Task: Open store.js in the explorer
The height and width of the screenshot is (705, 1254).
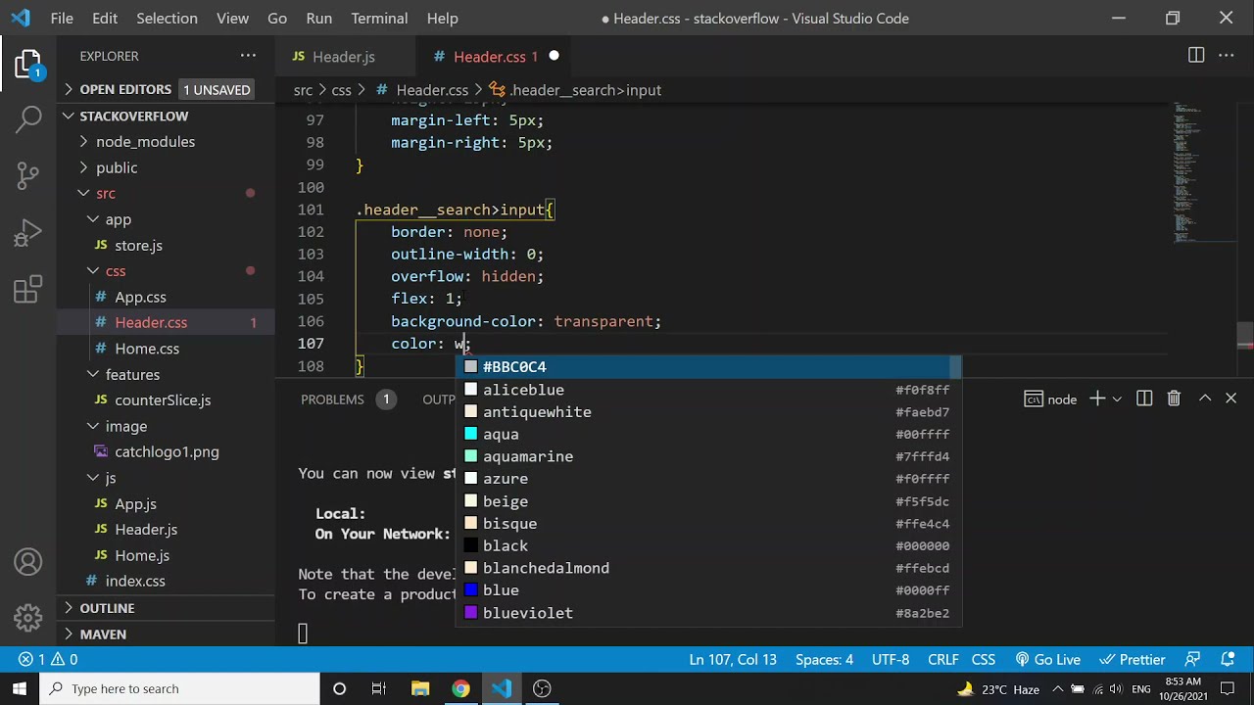Action: click(138, 245)
